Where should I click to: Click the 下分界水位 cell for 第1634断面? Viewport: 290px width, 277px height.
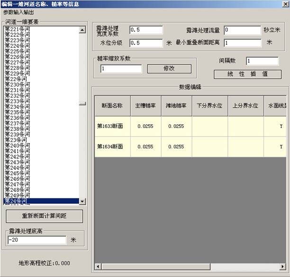click(x=209, y=147)
